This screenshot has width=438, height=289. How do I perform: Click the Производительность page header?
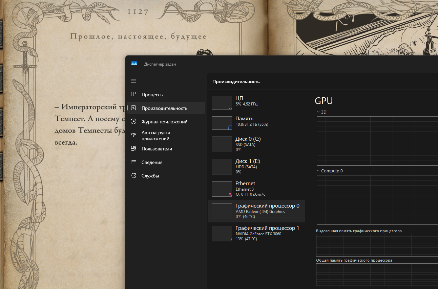(x=236, y=81)
